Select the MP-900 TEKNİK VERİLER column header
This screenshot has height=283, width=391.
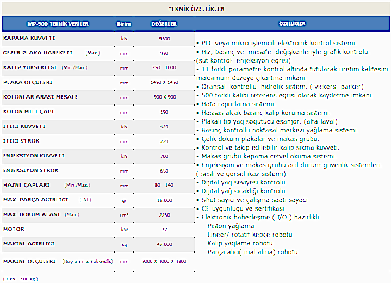[58, 24]
